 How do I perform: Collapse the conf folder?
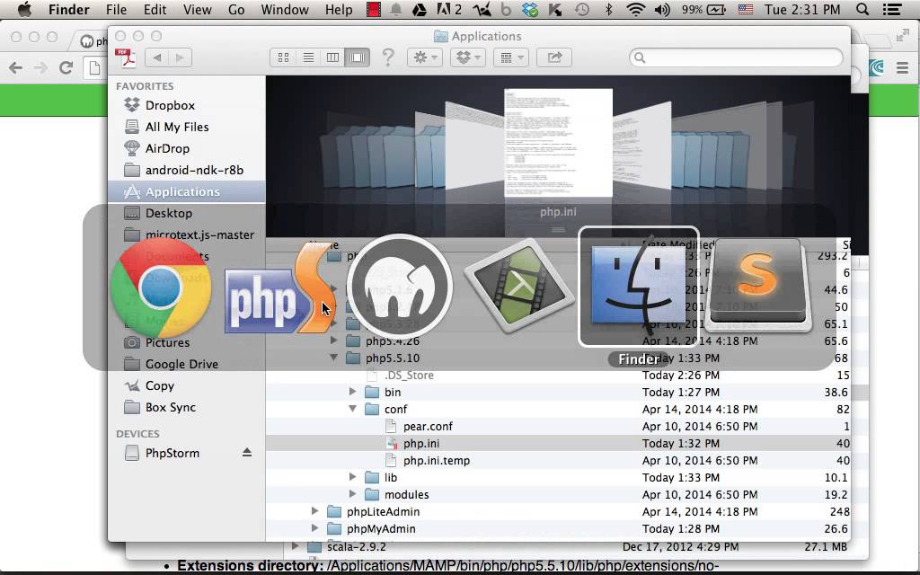pos(352,409)
